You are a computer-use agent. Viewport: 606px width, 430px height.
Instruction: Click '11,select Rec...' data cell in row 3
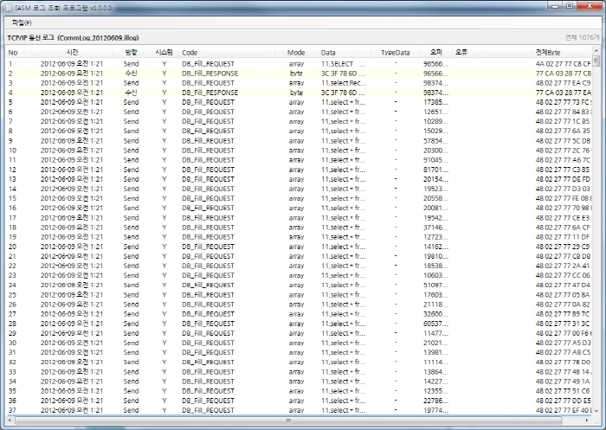coord(344,83)
